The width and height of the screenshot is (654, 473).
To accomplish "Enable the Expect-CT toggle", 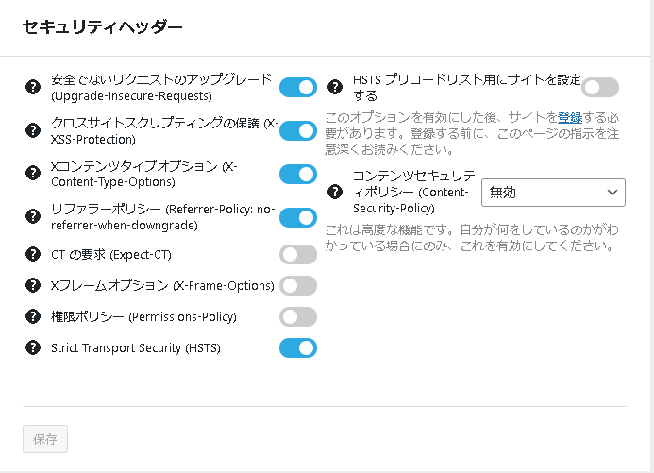I will (x=298, y=254).
